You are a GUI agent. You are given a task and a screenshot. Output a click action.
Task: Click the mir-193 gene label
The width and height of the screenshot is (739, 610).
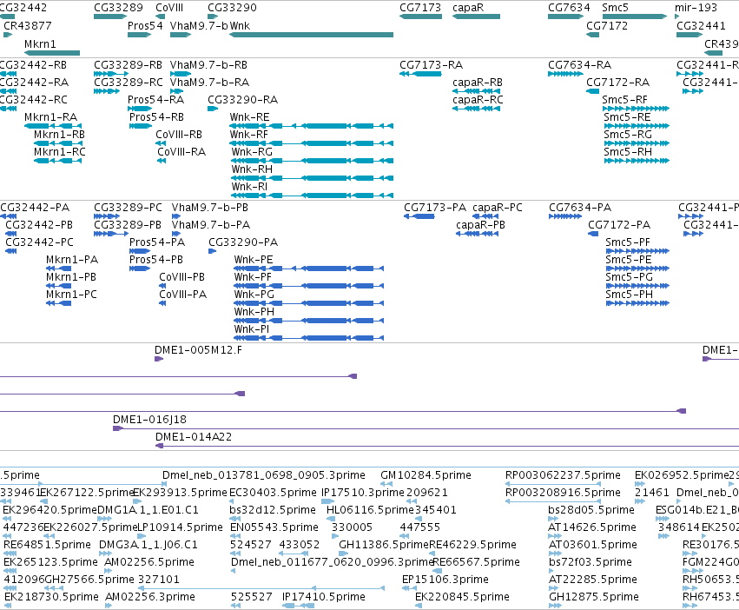pos(696,8)
